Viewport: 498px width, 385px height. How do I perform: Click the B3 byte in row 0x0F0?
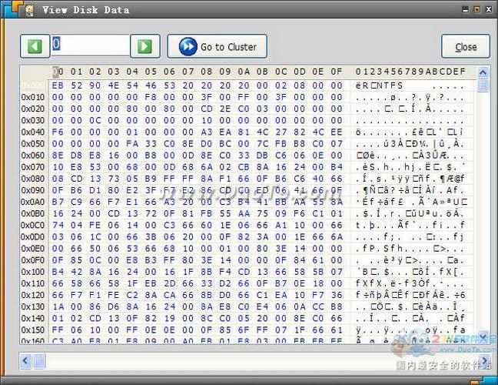(x=151, y=260)
